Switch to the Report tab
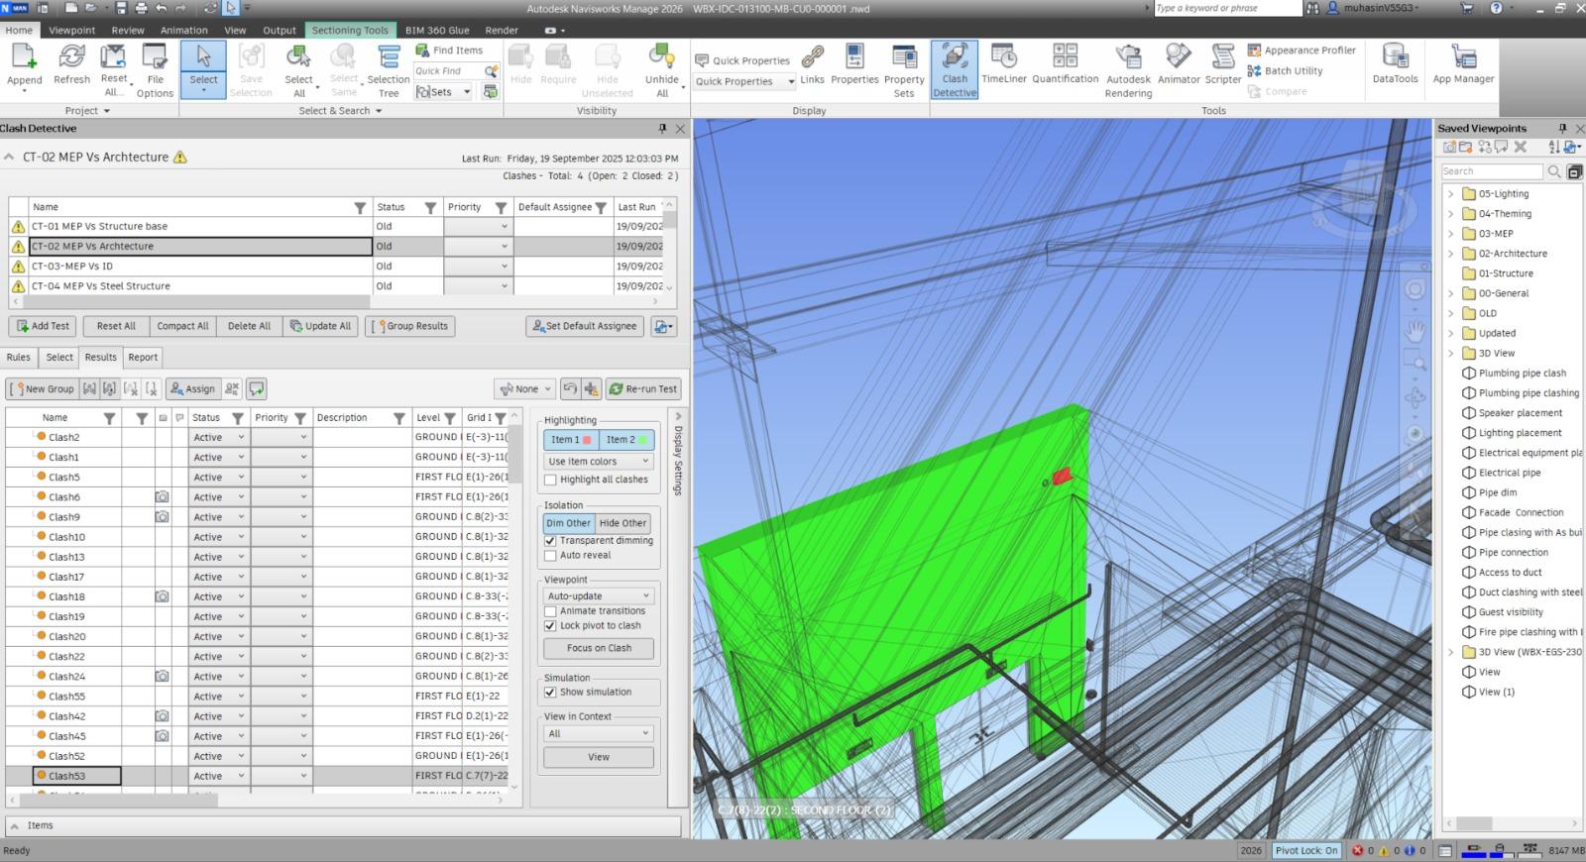 (143, 358)
